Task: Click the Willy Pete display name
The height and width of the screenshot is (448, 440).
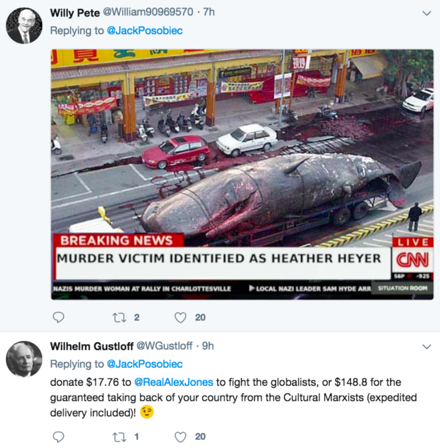Action: (75, 12)
